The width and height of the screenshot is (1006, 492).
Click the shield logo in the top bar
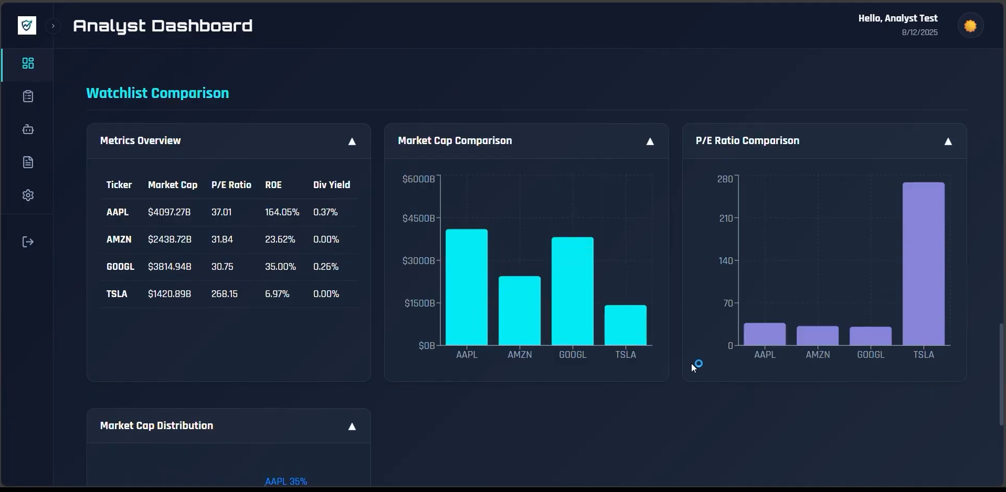(27, 25)
